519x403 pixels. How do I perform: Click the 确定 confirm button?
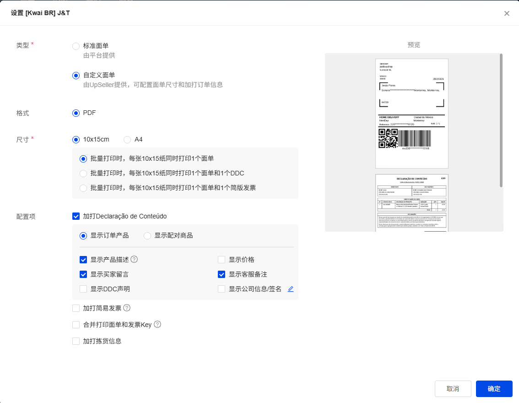[494, 389]
